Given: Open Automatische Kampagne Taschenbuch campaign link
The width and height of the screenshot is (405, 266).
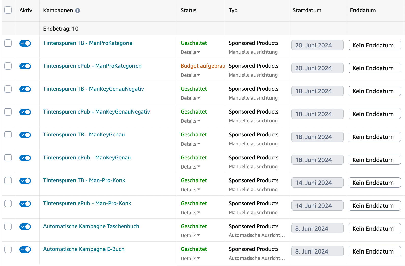Looking at the screenshot, I should (x=91, y=226).
